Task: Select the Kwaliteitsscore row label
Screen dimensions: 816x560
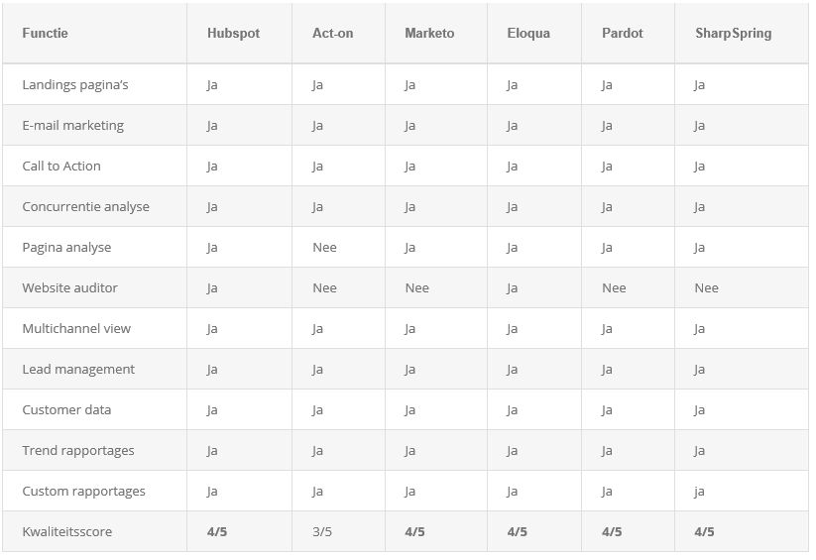Action: [66, 531]
